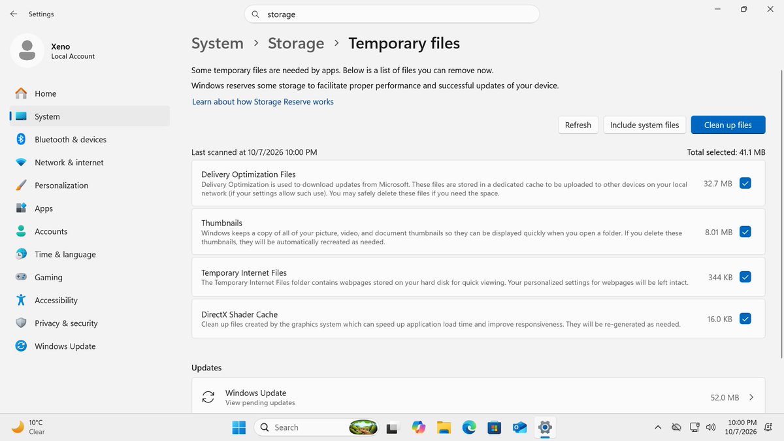Open Personalization settings
This screenshot has height=441, width=784.
pyautogui.click(x=90, y=186)
